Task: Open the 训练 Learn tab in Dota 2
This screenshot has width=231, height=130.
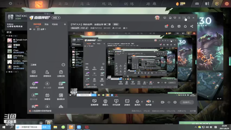Action: click(x=129, y=4)
